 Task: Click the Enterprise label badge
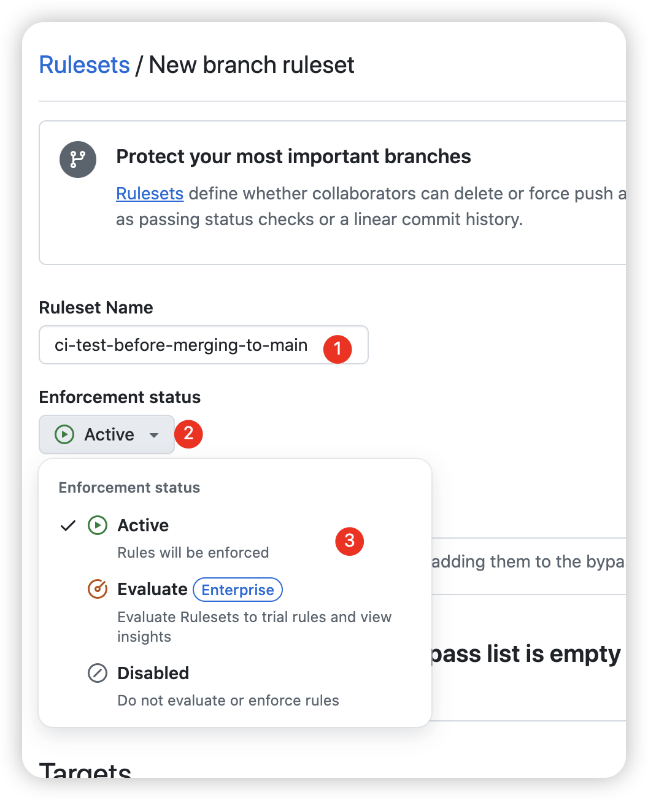237,590
